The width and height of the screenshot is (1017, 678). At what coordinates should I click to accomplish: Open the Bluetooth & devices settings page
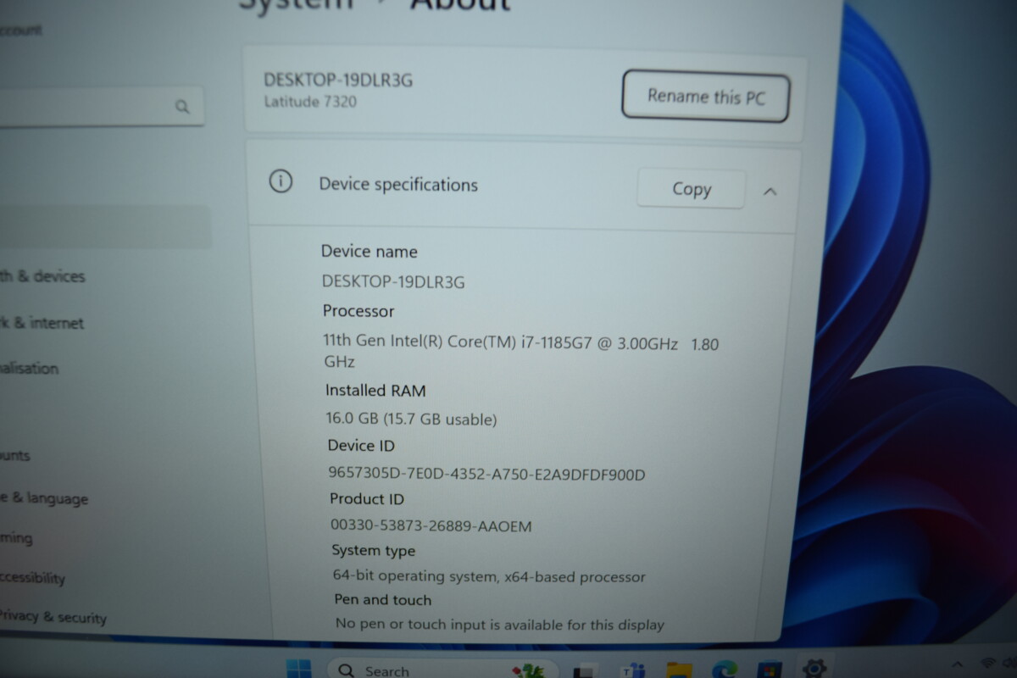pyautogui.click(x=42, y=275)
